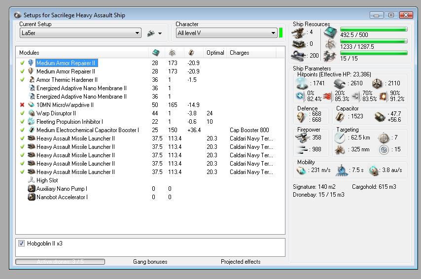Sort by the powergrid column header icon
The width and height of the screenshot is (421, 279).
pos(172,53)
